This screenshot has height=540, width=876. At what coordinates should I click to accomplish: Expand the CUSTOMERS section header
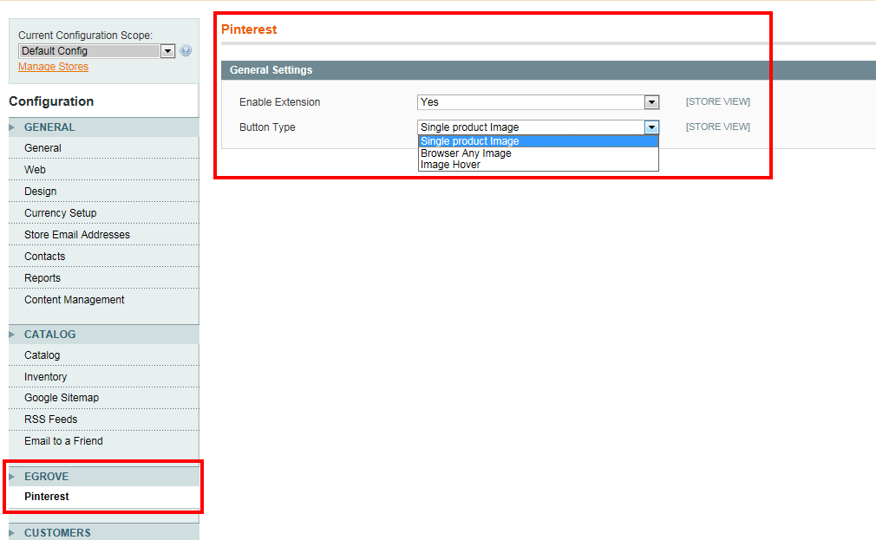click(104, 532)
